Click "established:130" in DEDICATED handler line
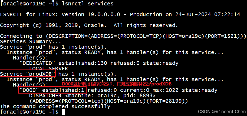 (x=83, y=63)
